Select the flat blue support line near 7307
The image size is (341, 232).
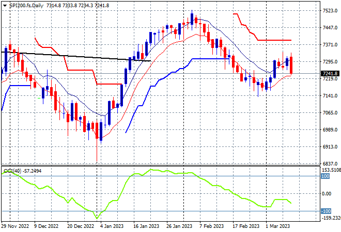pos(210,59)
